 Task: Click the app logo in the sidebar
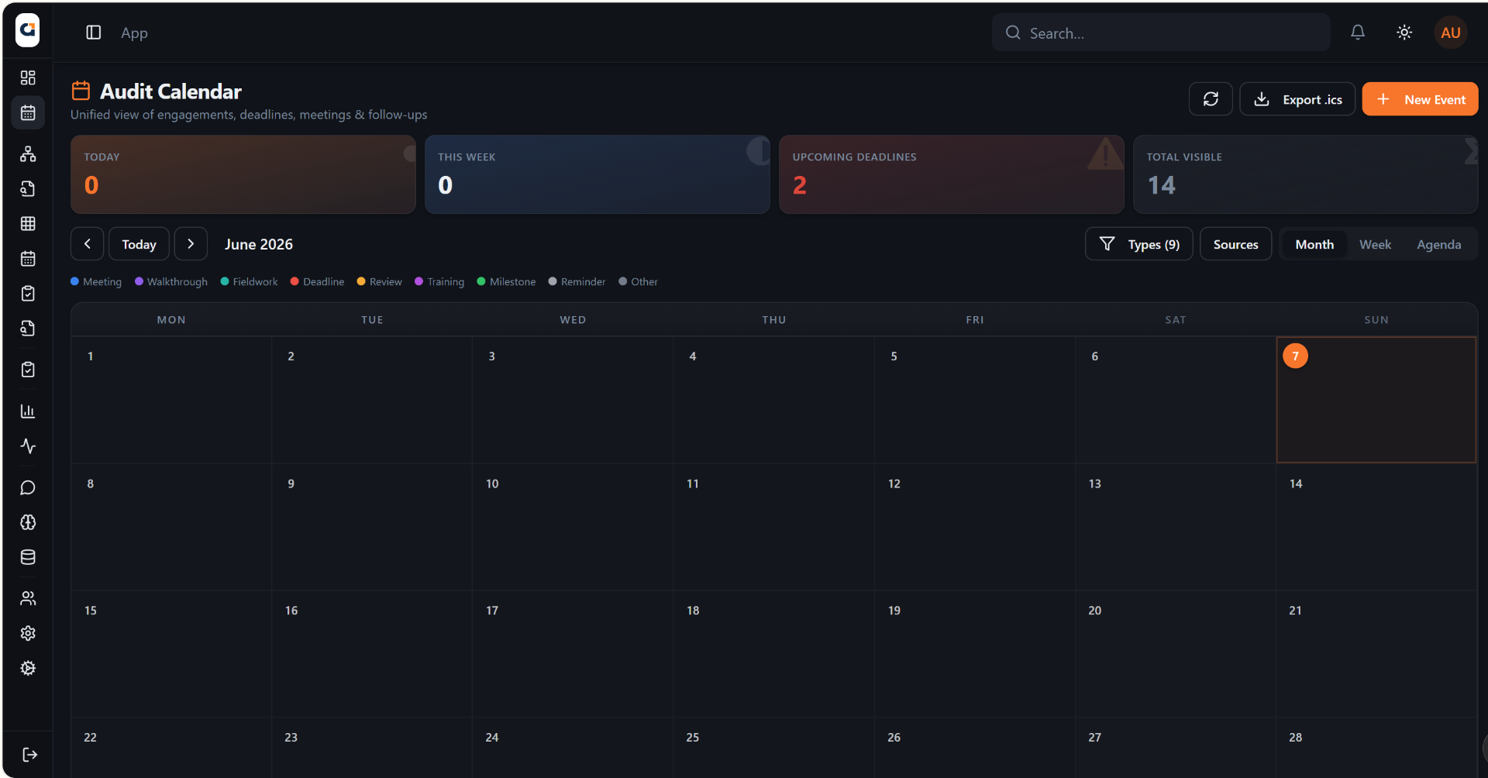point(28,31)
